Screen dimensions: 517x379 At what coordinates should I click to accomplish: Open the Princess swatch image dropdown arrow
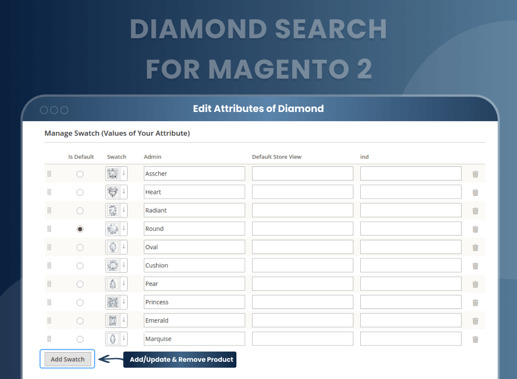tap(124, 302)
